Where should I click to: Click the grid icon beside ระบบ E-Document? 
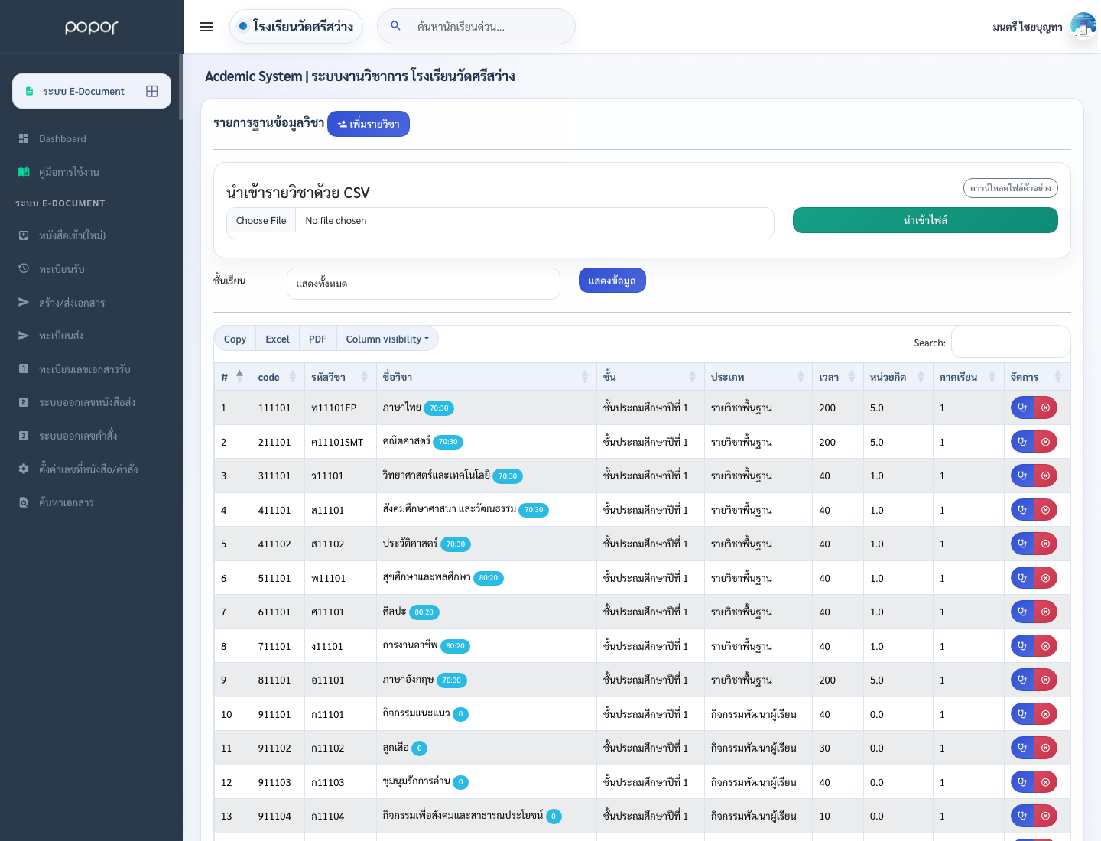tap(152, 91)
